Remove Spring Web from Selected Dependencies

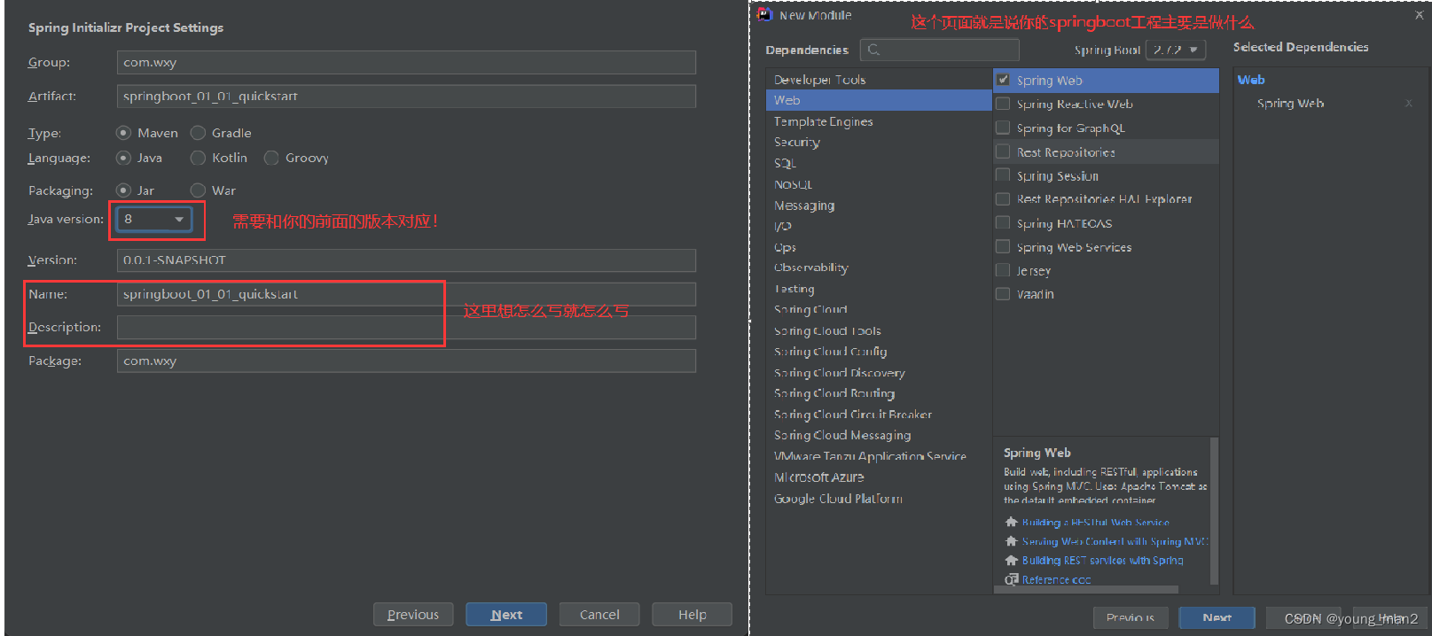[1409, 104]
